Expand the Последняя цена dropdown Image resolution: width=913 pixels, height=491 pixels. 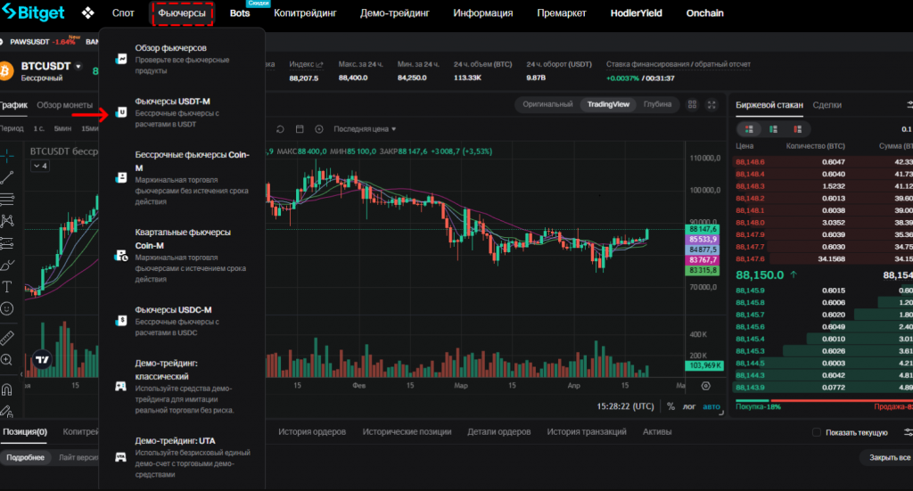click(365, 129)
